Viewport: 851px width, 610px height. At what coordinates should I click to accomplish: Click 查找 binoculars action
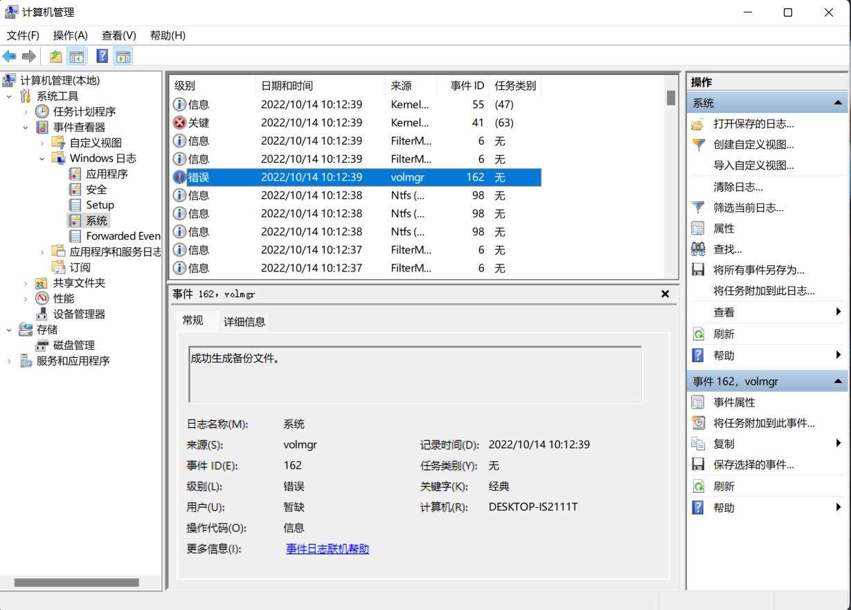[728, 249]
